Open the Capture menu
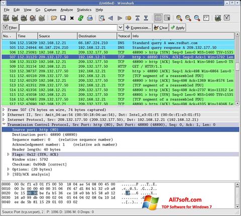Viewport: 241px width, 216px height. (50, 10)
